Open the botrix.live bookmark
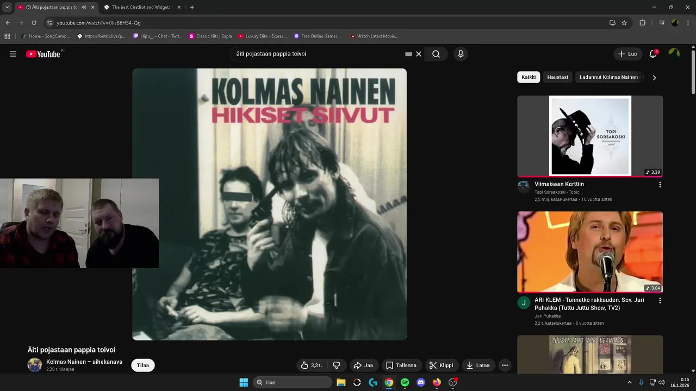 [x=102, y=36]
